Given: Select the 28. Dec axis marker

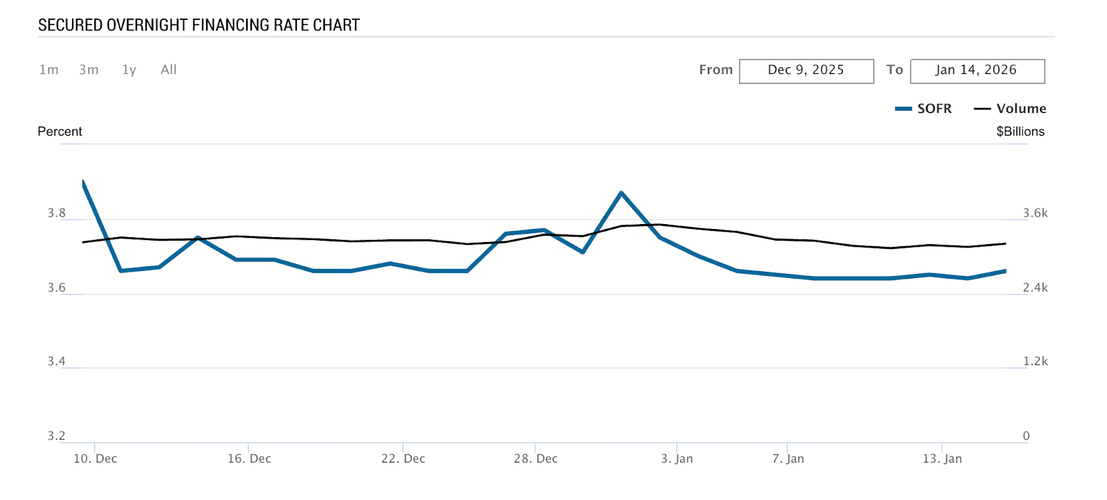Looking at the screenshot, I should (x=536, y=459).
